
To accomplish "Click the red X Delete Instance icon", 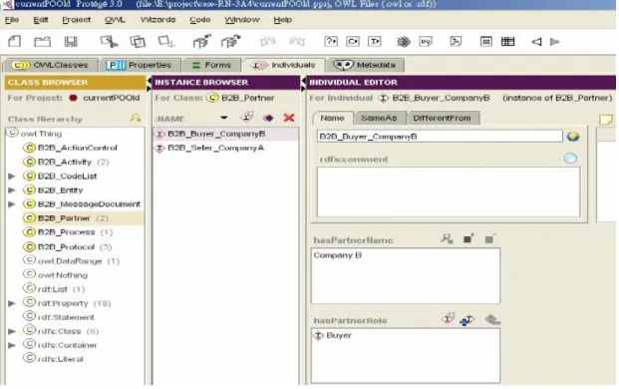I will pos(289,118).
